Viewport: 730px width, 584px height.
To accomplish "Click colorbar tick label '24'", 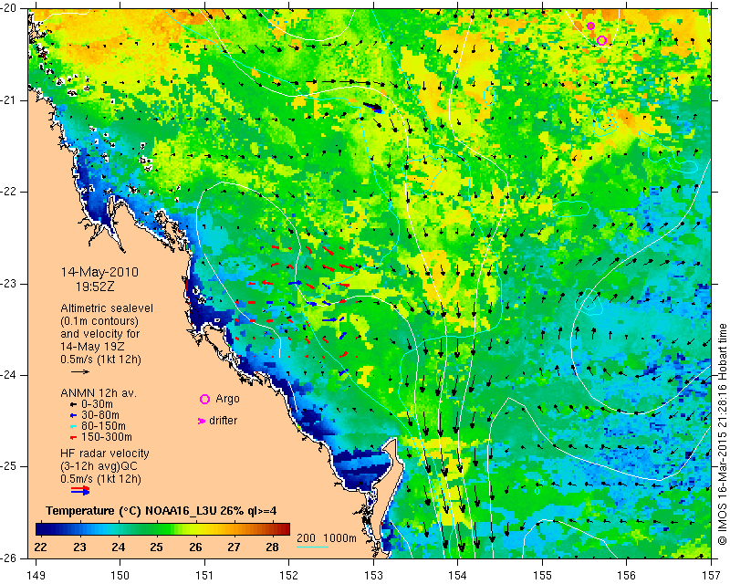I will coord(119,547).
